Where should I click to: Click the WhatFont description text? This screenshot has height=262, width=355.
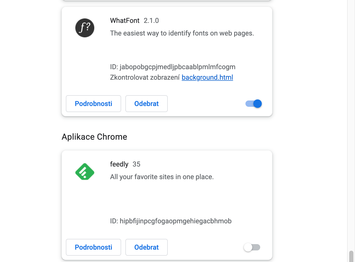(x=182, y=33)
